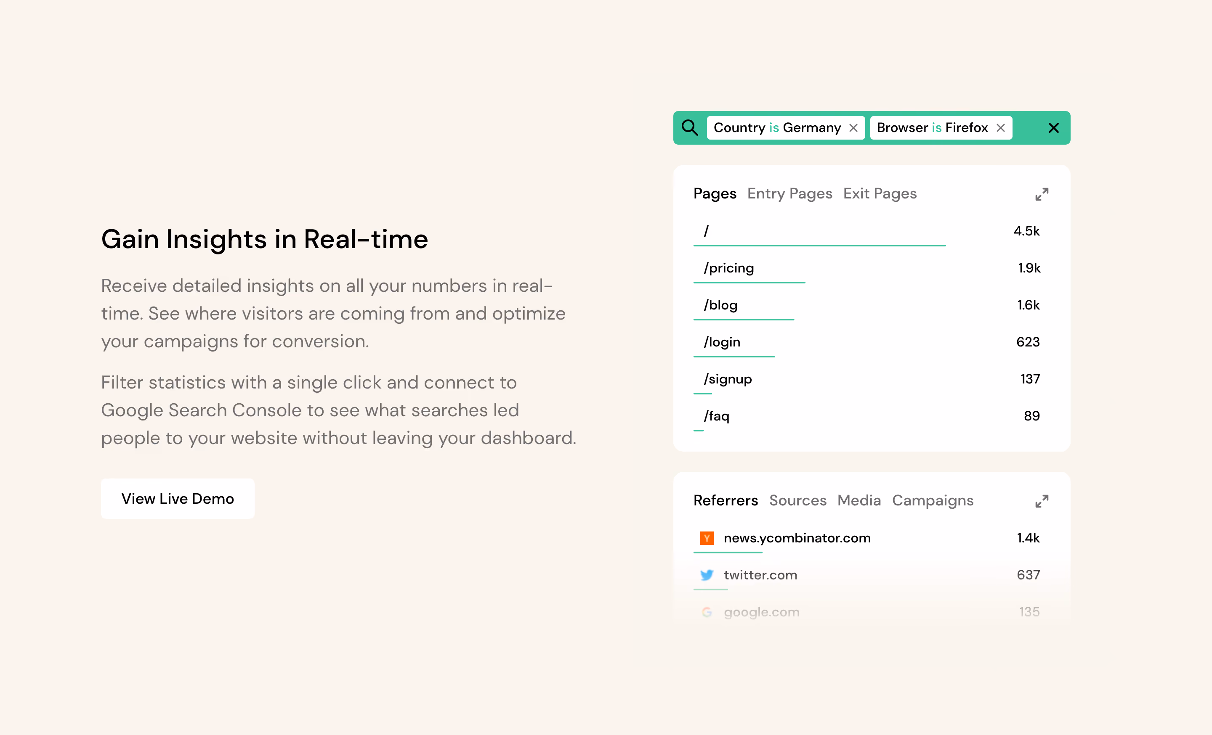The height and width of the screenshot is (735, 1212).
Task: Click the search magnifier icon in filter bar
Action: coord(690,128)
